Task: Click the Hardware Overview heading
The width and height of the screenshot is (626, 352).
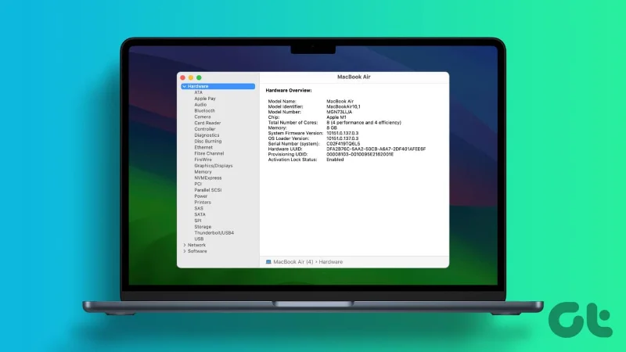Action: (x=289, y=91)
